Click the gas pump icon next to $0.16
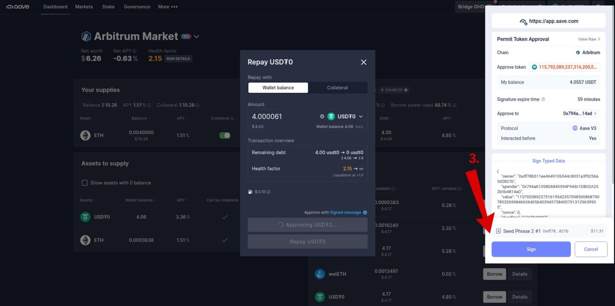This screenshot has width=615, height=306. tap(250, 192)
